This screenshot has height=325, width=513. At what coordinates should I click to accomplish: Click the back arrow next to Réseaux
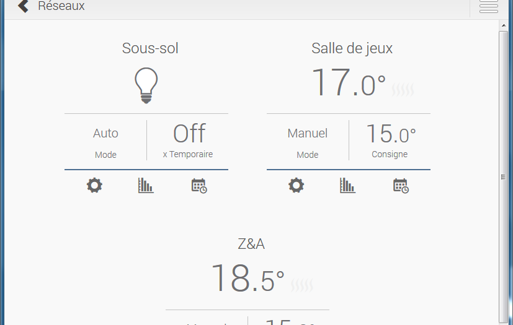click(23, 7)
